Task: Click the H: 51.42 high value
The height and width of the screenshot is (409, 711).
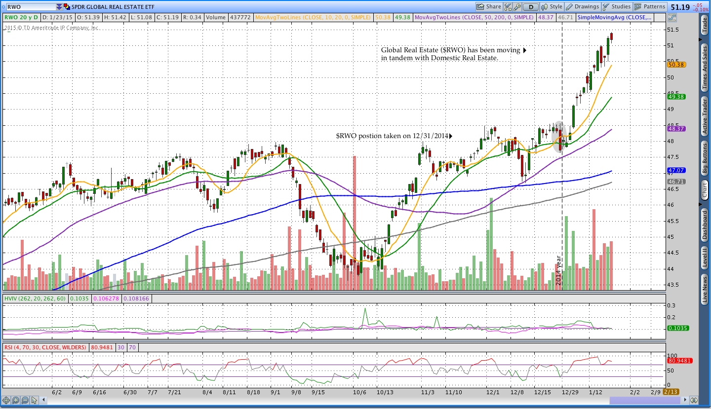Action: [x=115, y=17]
